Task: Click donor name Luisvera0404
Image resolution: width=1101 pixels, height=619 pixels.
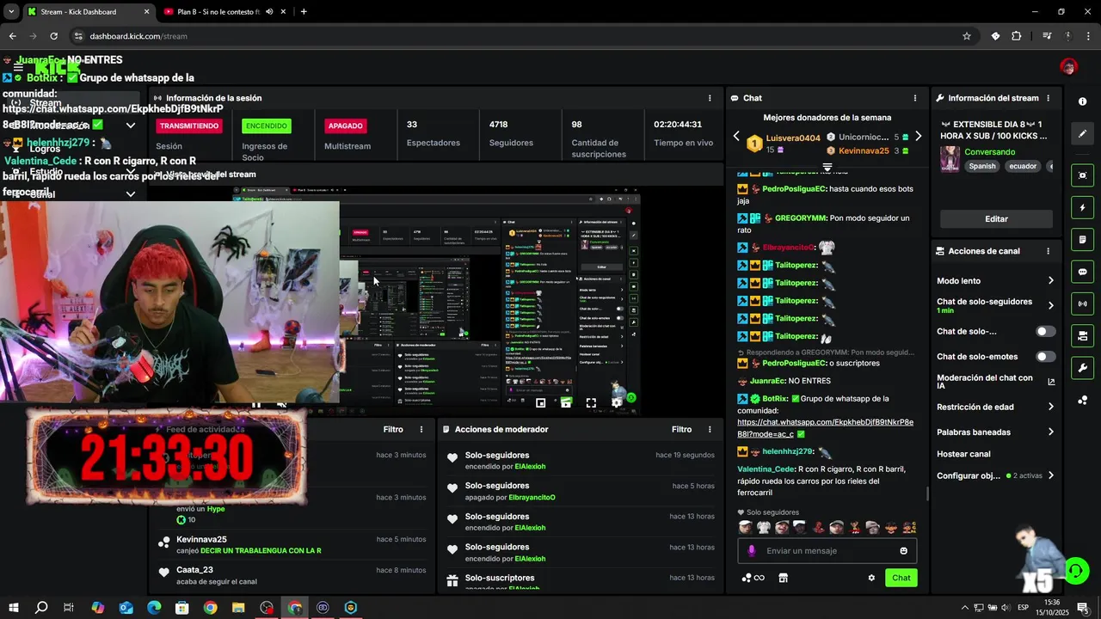Action: point(793,138)
